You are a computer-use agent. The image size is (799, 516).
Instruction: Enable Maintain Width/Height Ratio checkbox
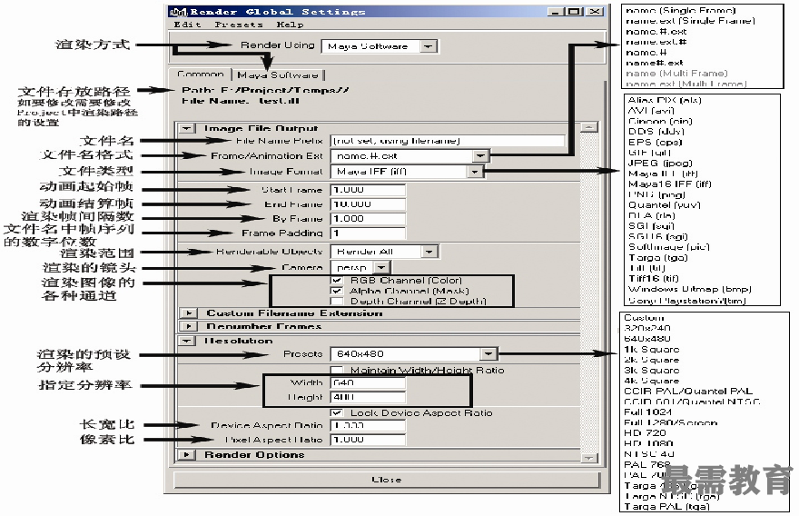tap(337, 370)
